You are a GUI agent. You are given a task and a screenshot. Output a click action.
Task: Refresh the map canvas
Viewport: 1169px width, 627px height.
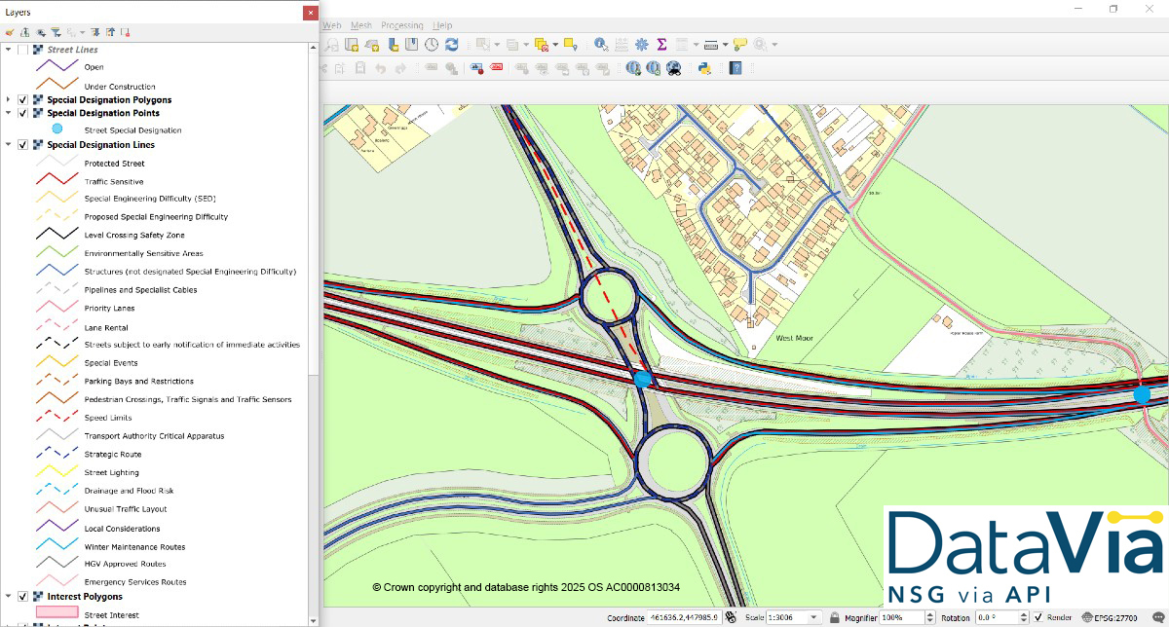pyautogui.click(x=451, y=44)
